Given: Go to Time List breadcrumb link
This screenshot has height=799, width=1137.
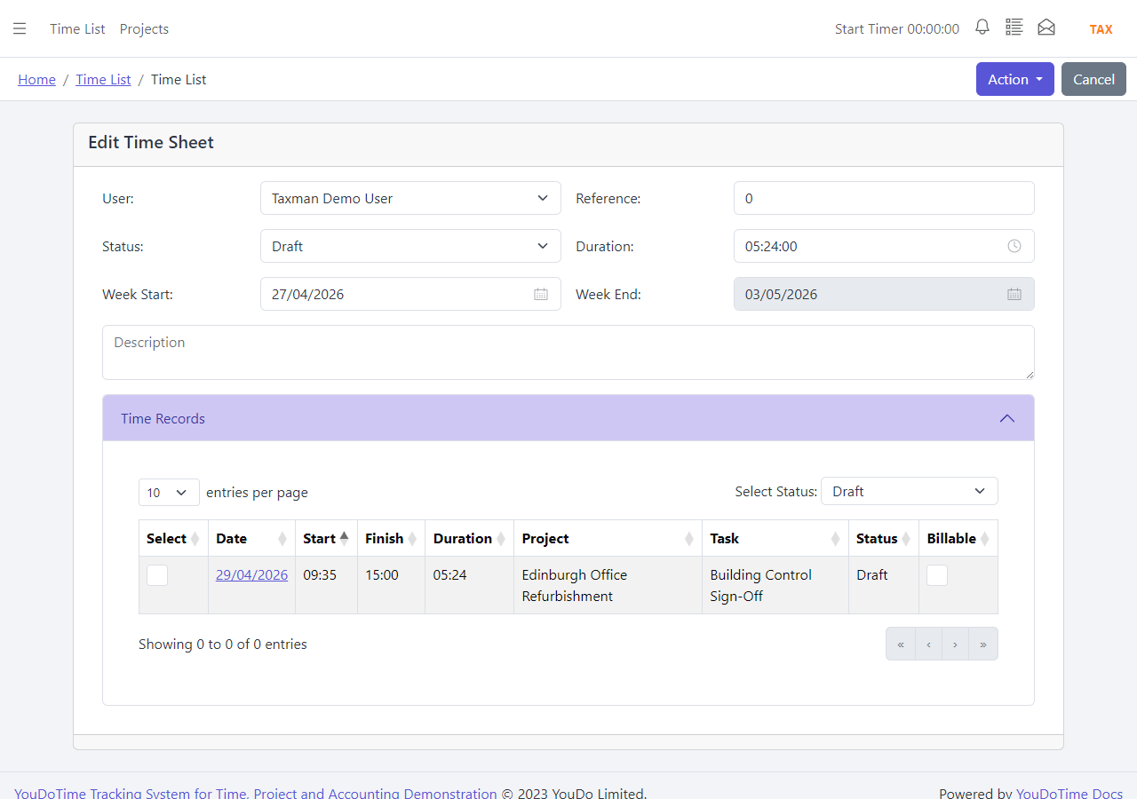Looking at the screenshot, I should [103, 79].
